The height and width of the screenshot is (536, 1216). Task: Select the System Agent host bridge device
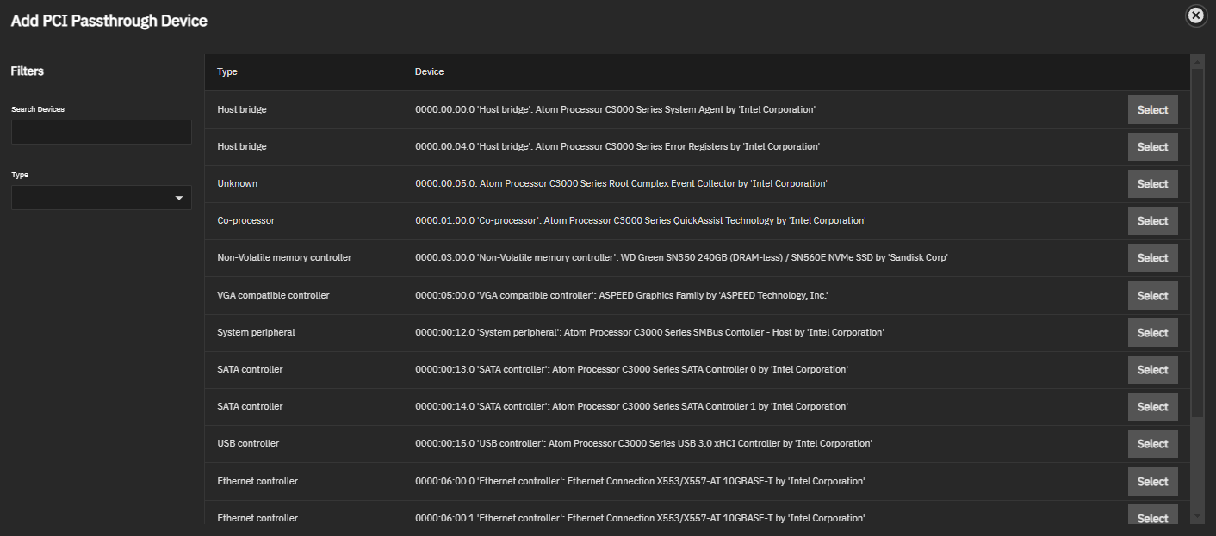point(1152,110)
